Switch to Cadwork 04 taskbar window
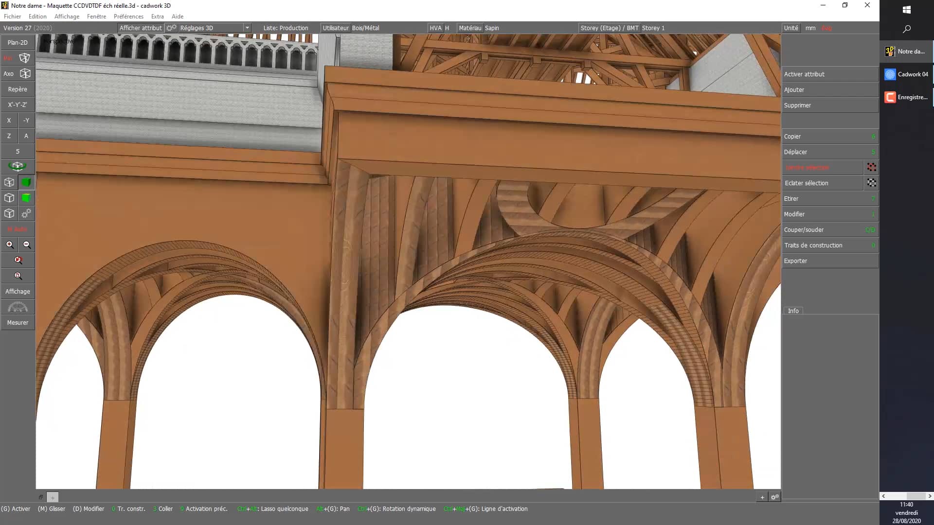This screenshot has height=525, width=934. pos(907,74)
